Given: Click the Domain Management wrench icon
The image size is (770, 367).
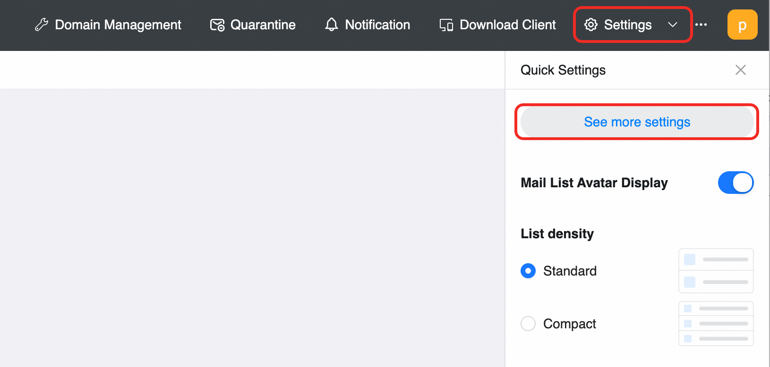Looking at the screenshot, I should 42,25.
